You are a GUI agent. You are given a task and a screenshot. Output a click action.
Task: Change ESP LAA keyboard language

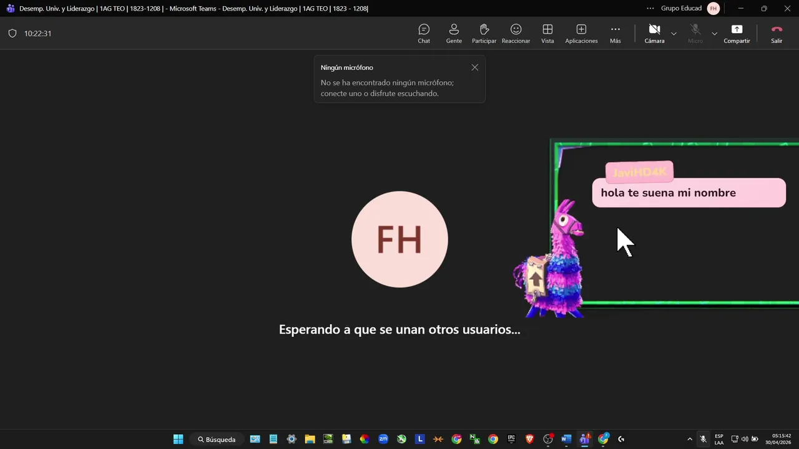(719, 439)
